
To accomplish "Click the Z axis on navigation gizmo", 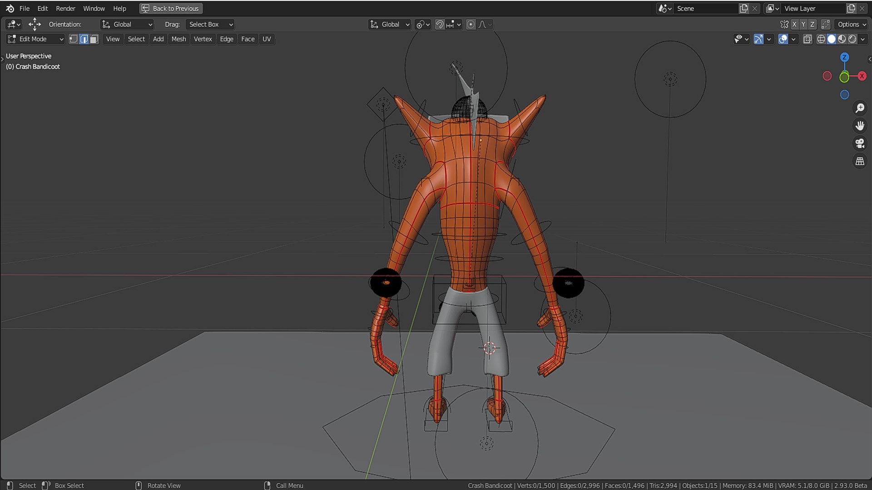I will 844,57.
